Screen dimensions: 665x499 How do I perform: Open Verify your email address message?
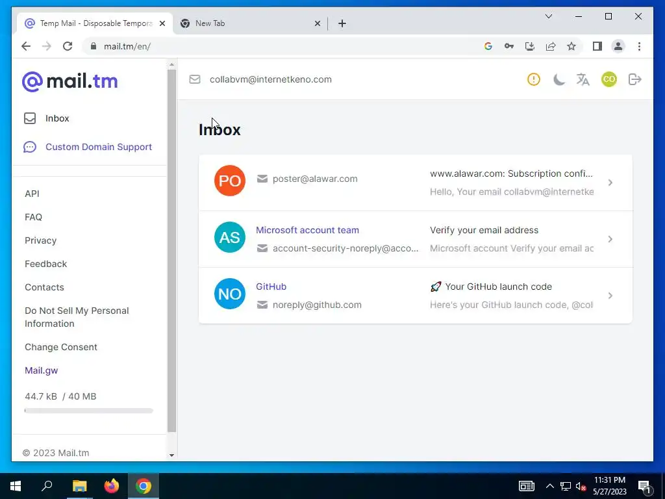coord(484,230)
